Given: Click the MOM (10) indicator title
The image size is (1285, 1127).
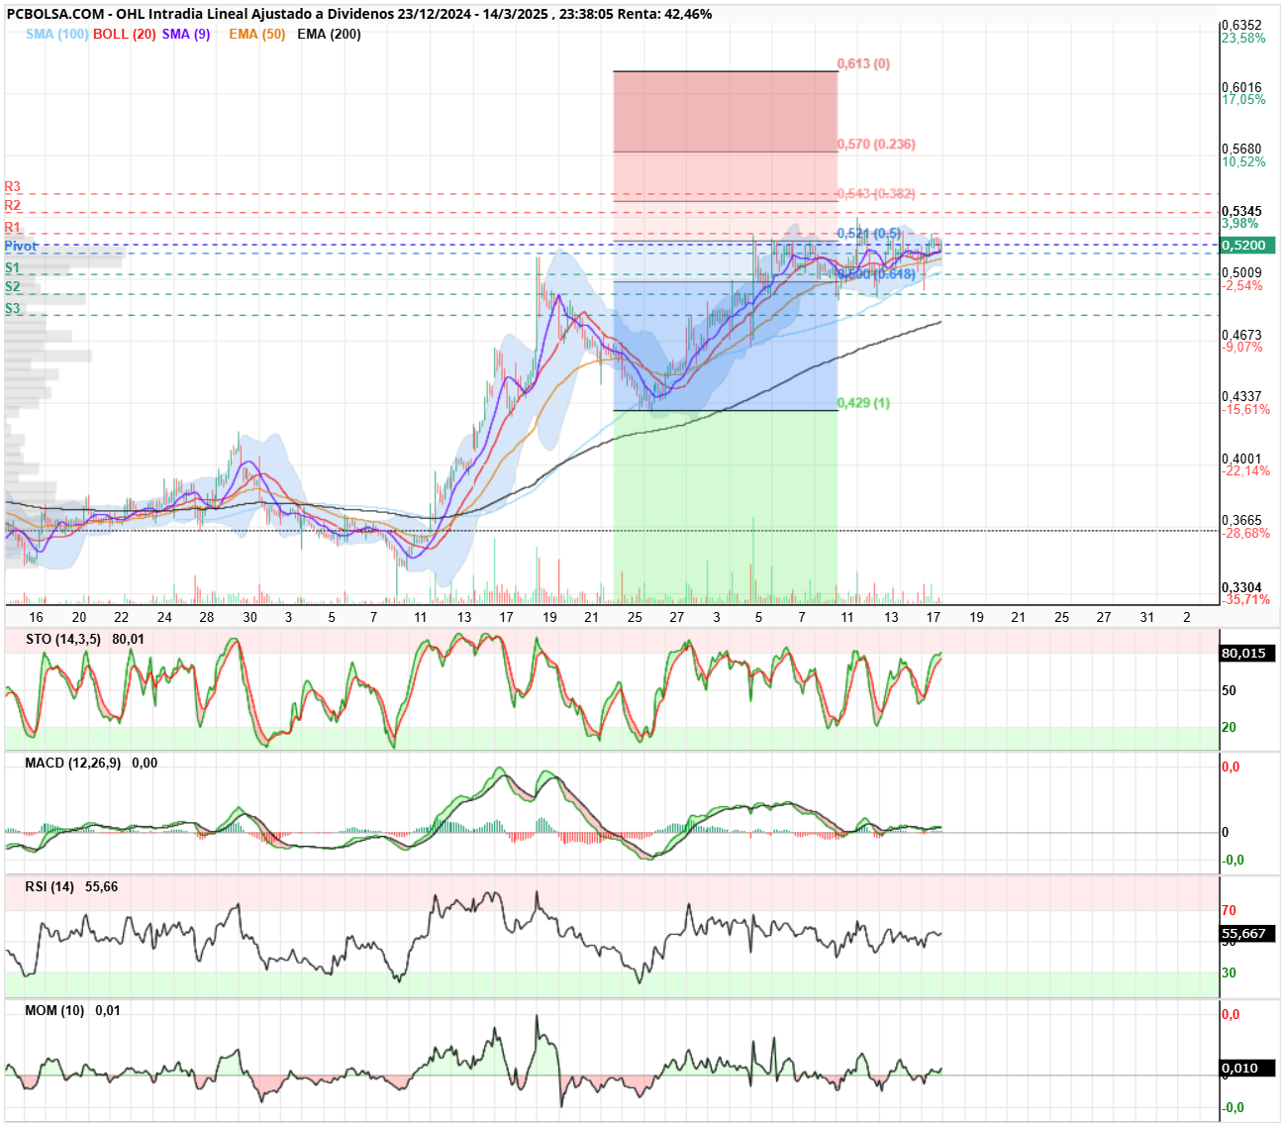Looking at the screenshot, I should pyautogui.click(x=54, y=1011).
